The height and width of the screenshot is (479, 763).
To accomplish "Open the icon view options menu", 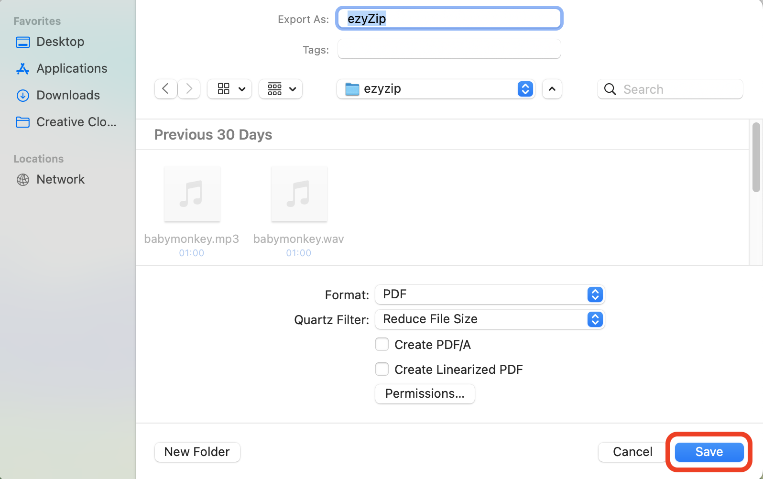I will click(229, 89).
